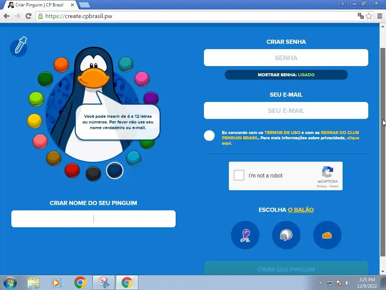Viewport: 386px width, 290px height.
Task: Close the Criar Pinguim tab
Action: point(72,5)
